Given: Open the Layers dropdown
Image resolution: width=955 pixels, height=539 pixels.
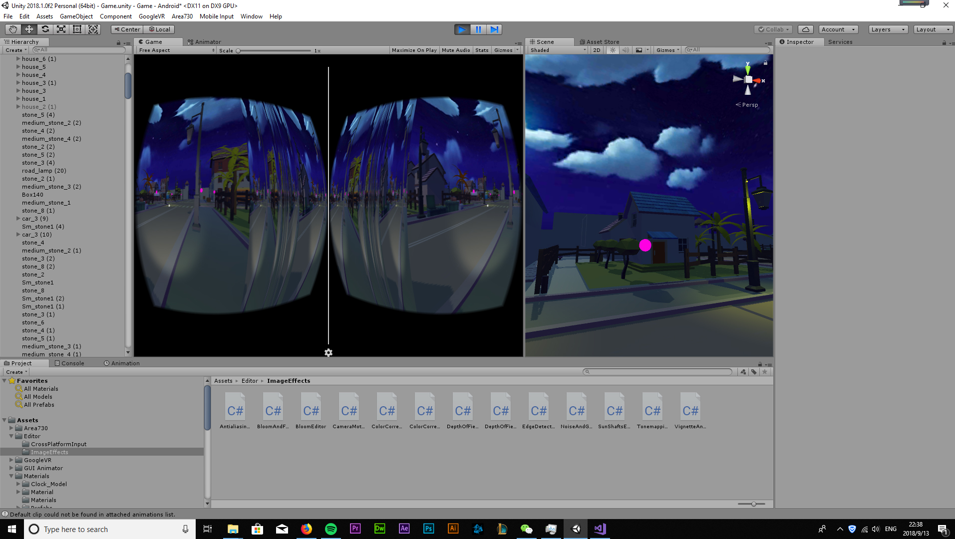Looking at the screenshot, I should pyautogui.click(x=888, y=29).
